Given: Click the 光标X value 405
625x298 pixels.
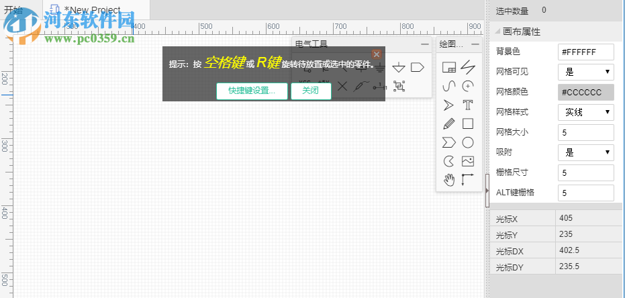Looking at the screenshot, I should 566,218.
